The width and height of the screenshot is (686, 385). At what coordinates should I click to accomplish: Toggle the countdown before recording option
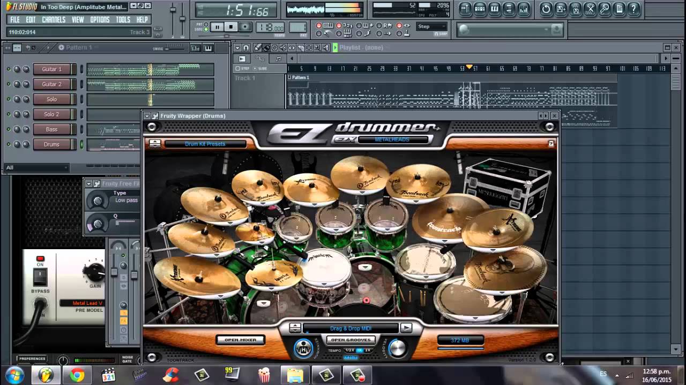340,26
